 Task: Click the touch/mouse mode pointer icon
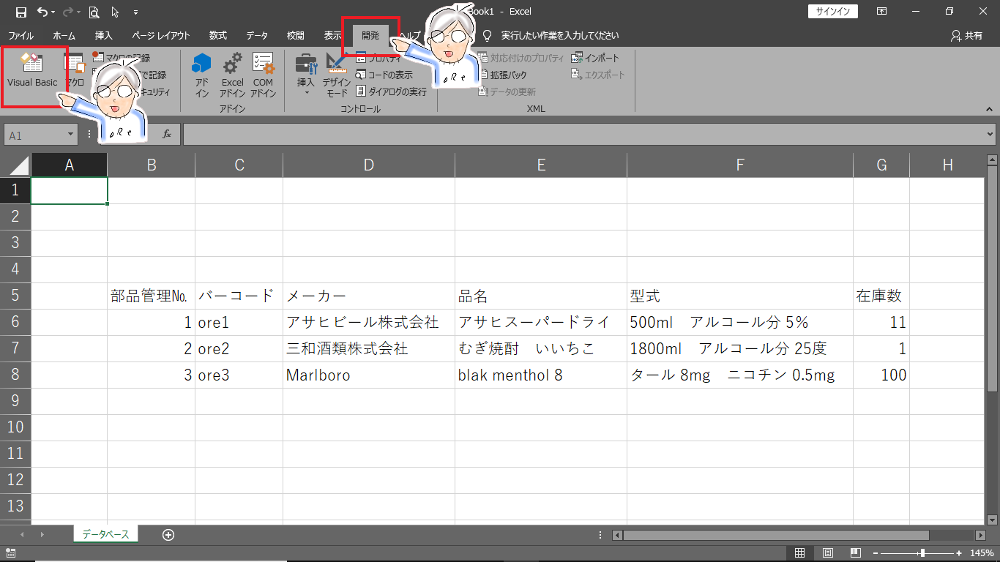[115, 12]
